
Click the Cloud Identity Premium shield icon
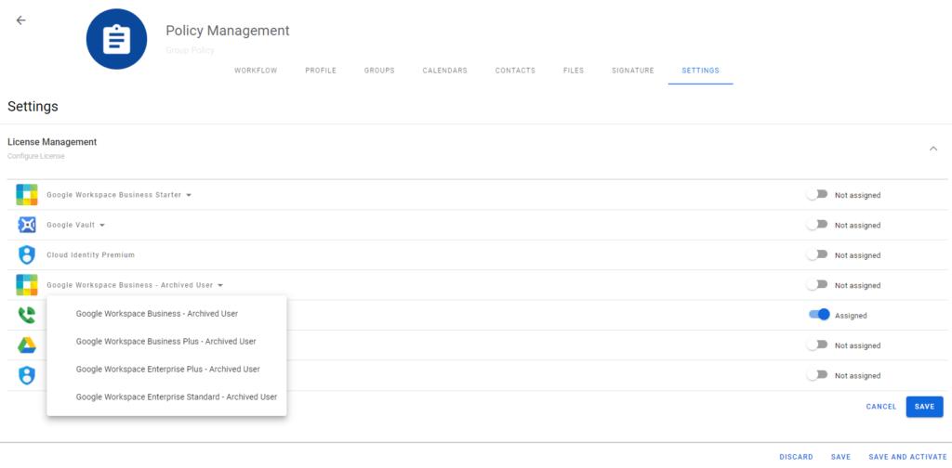click(27, 255)
